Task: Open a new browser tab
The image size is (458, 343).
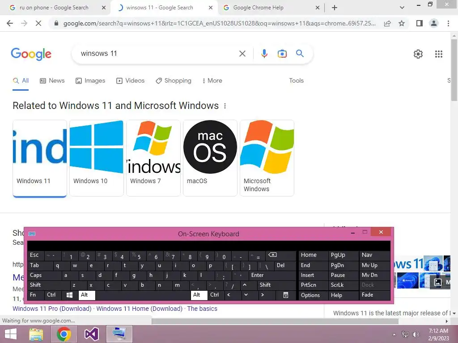Action: [335, 8]
